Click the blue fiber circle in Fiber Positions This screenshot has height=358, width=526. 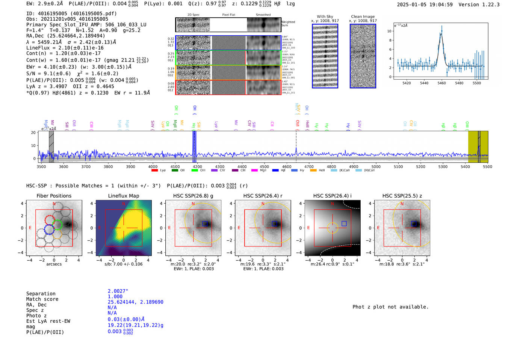(x=49, y=230)
